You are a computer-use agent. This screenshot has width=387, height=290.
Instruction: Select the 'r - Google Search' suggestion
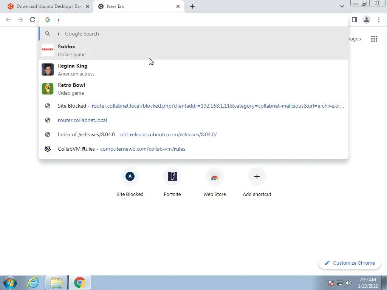pos(193,34)
